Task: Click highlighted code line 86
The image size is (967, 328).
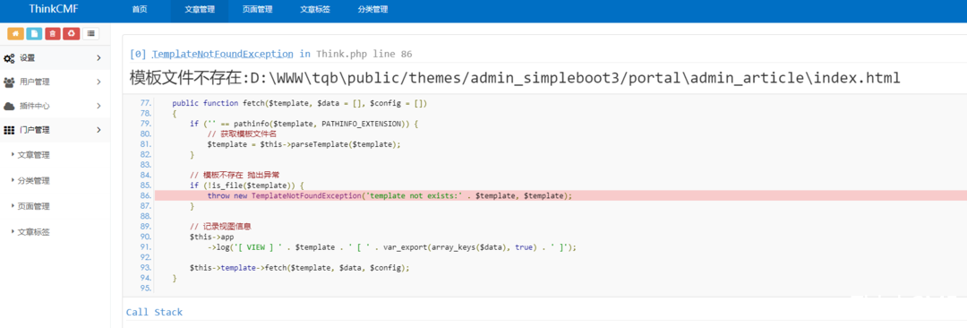Action: [x=561, y=195]
